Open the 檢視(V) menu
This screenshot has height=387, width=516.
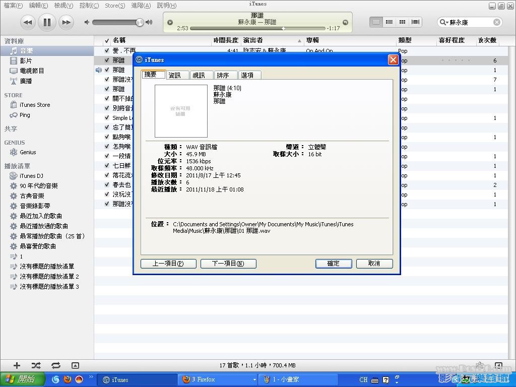coord(63,6)
